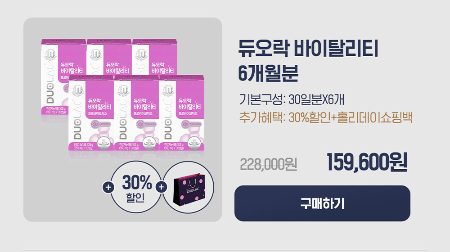Click the plus icon left of 30% 할인

[x=108, y=187]
